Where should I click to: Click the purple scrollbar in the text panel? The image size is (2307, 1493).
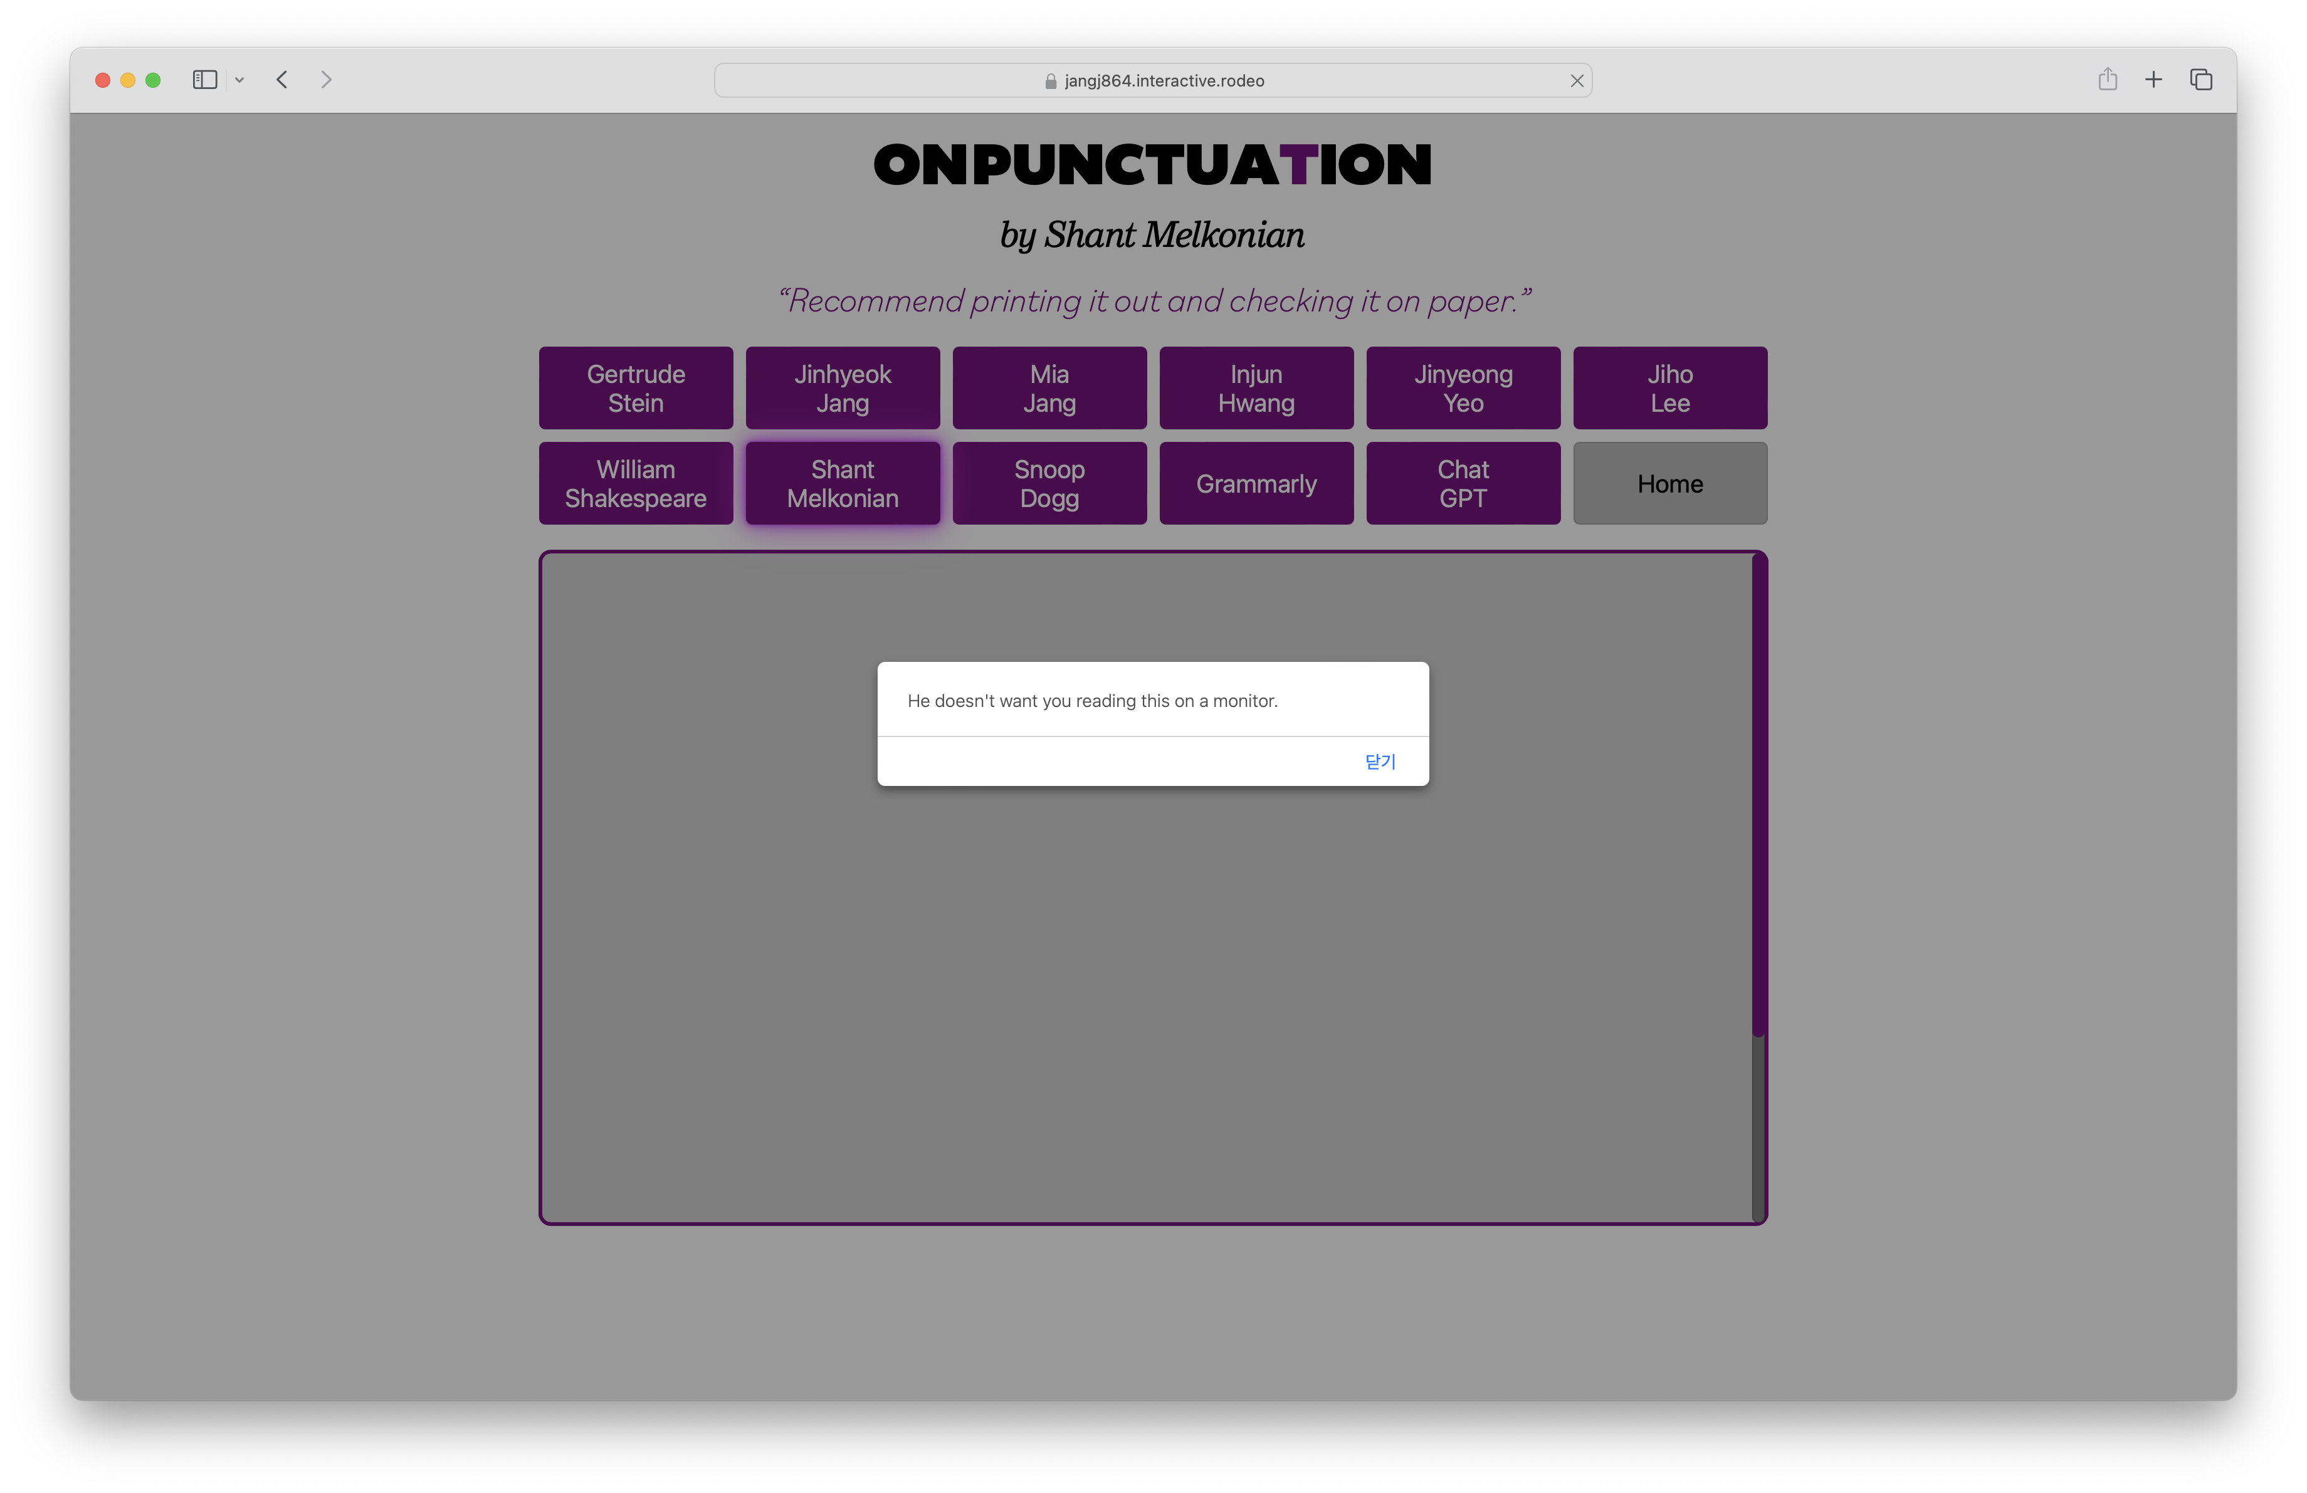[x=1758, y=795]
